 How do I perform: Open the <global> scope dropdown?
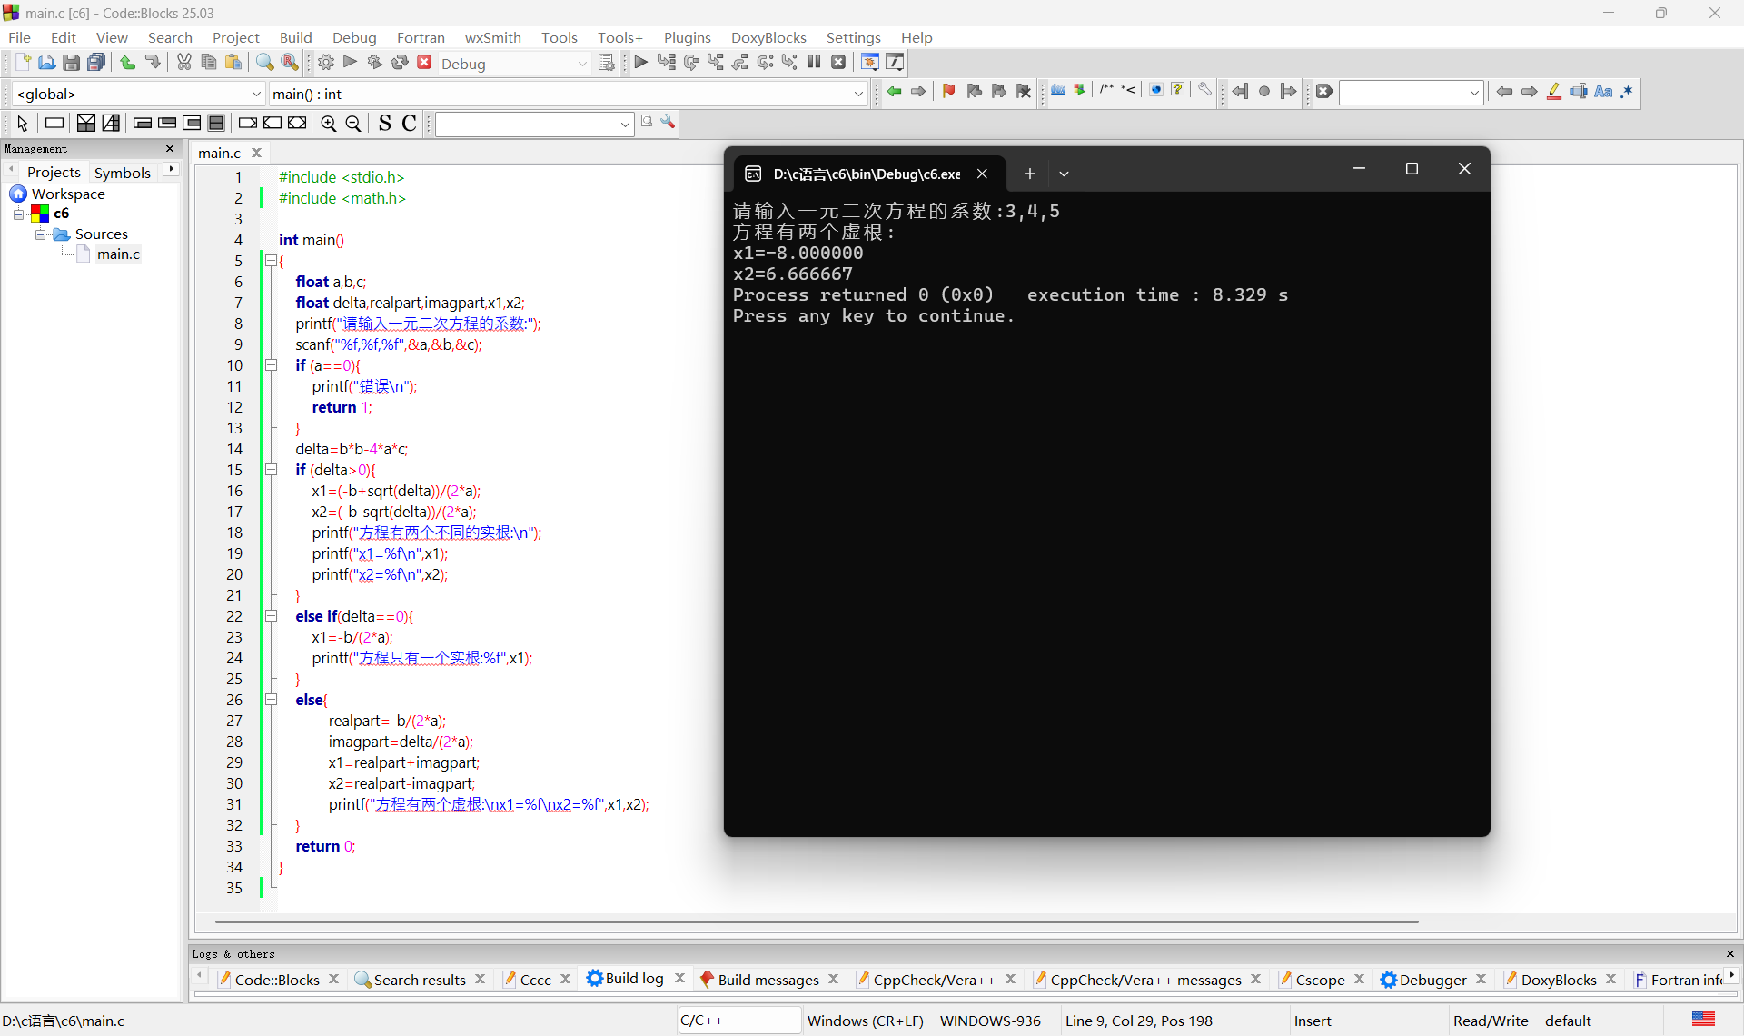(x=256, y=94)
